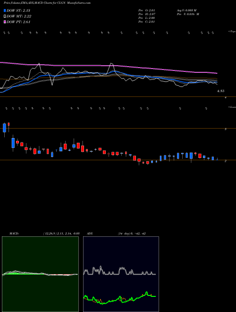Click the MACD values '(12,26,9) 2.11, 2.14, -0.03'
Viewport: 236px width, 312px height.
[61, 234]
